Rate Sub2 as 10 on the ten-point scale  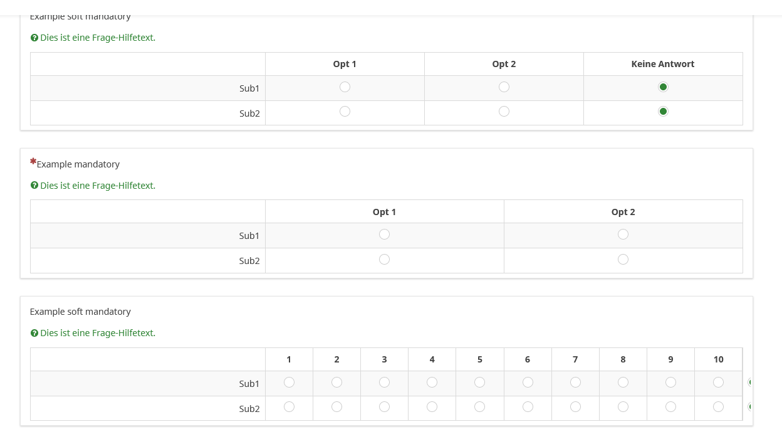tap(718, 407)
